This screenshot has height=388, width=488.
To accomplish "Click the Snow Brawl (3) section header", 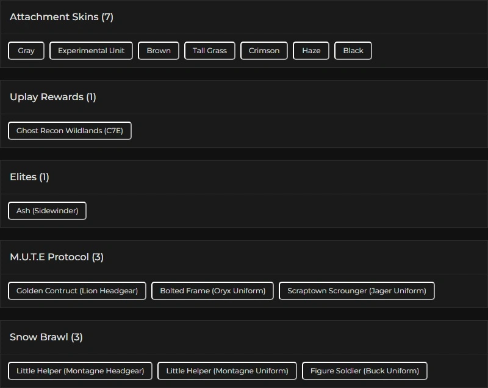I will pyautogui.click(x=46, y=337).
